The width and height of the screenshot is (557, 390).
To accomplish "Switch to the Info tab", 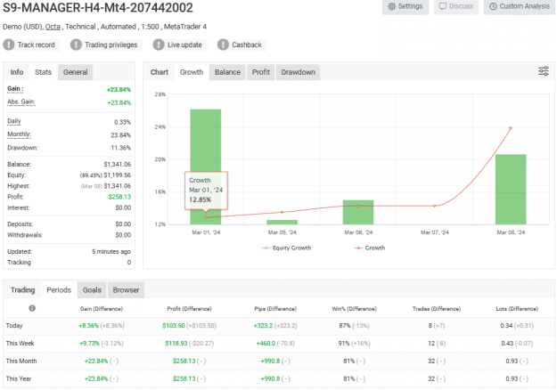I will point(17,72).
